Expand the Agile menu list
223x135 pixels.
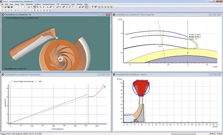click(x=73, y=4)
